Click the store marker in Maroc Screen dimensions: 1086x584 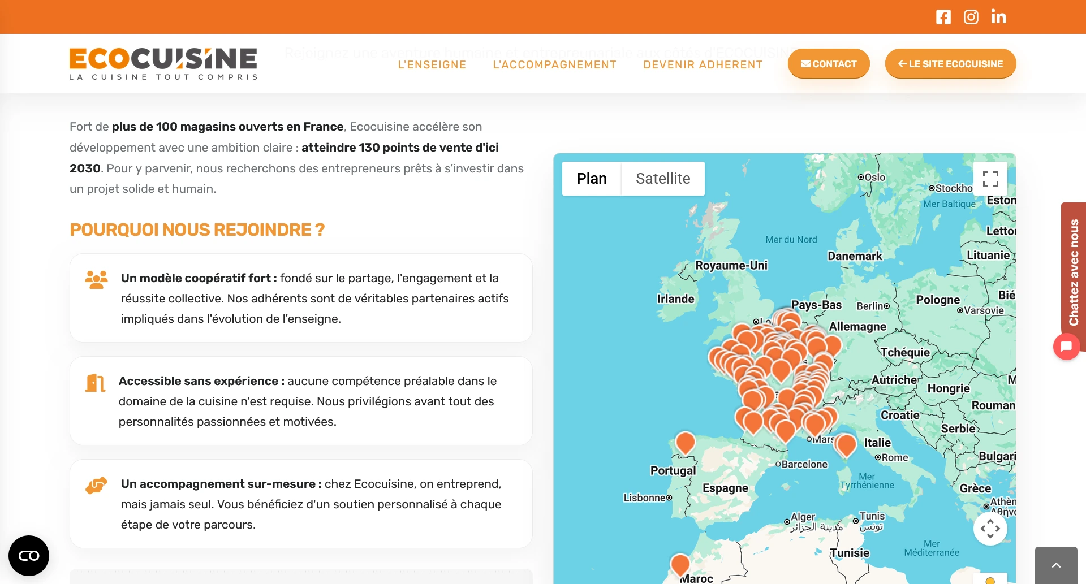pyautogui.click(x=680, y=564)
